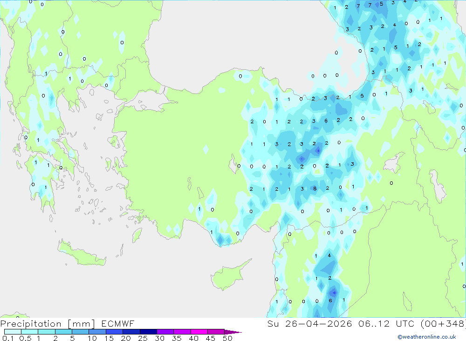Select the 0.1–0.5 mm legend color
This screenshot has width=466, height=341.
[x=13, y=332]
